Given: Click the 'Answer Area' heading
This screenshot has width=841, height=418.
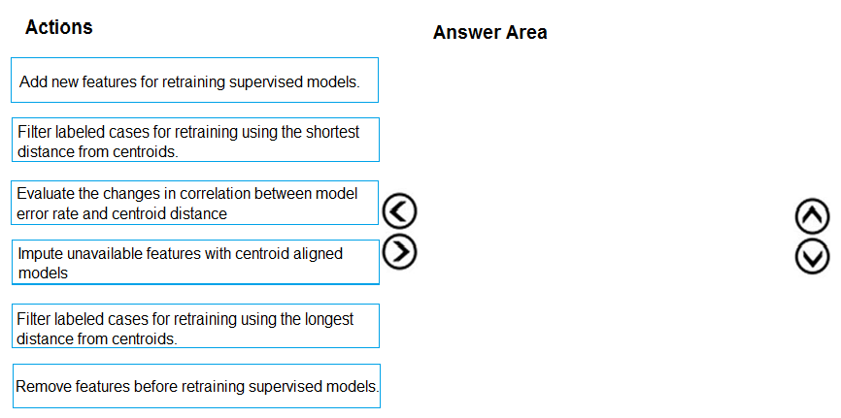Looking at the screenshot, I should point(489,33).
